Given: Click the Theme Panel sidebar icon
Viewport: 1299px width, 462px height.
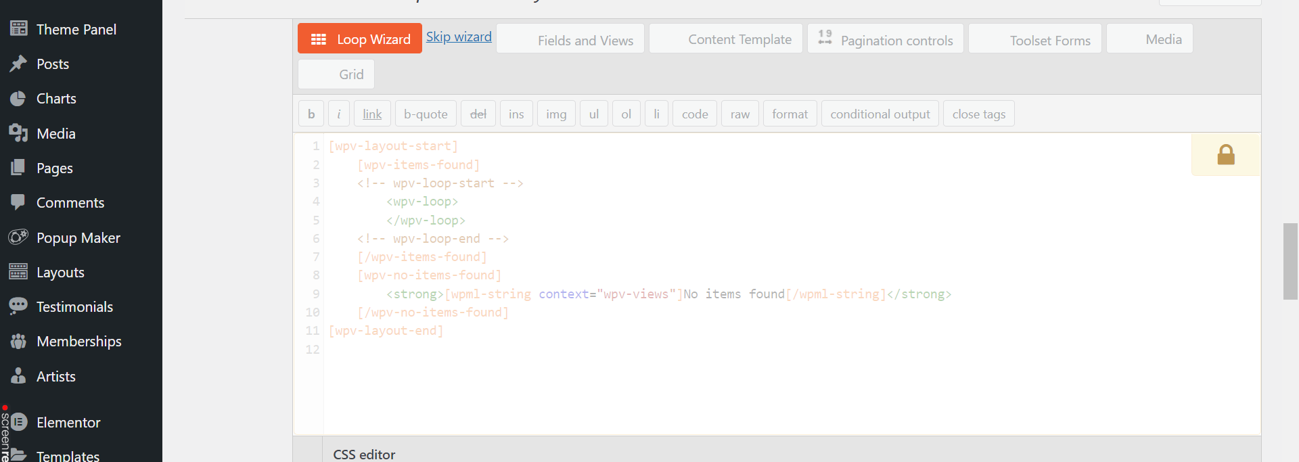Looking at the screenshot, I should pyautogui.click(x=18, y=28).
